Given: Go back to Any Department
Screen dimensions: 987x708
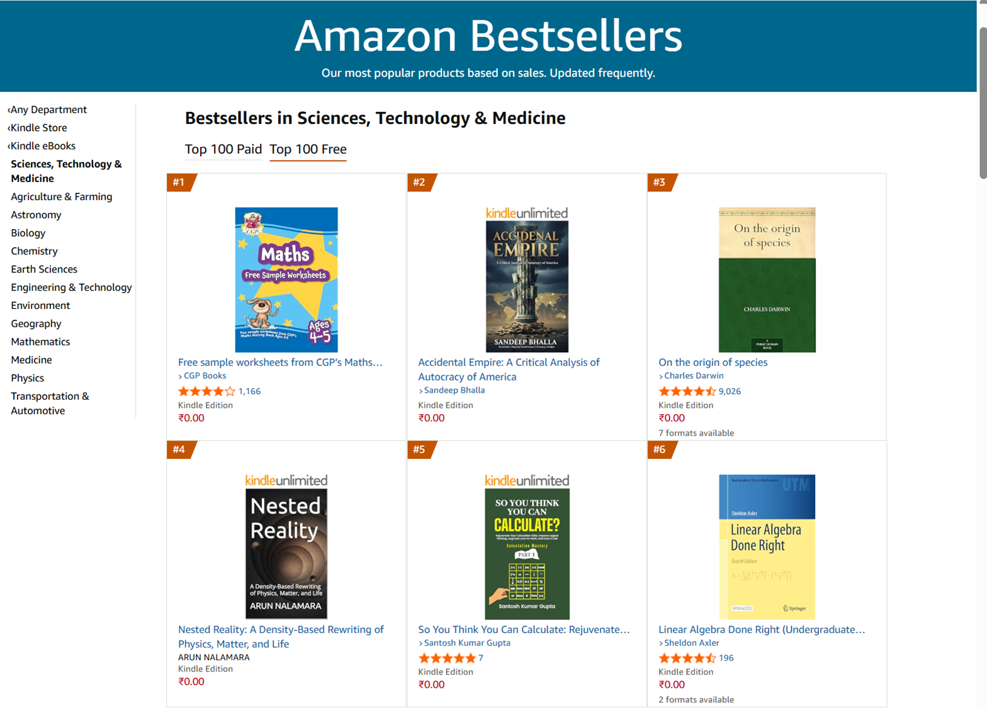Looking at the screenshot, I should click(48, 110).
